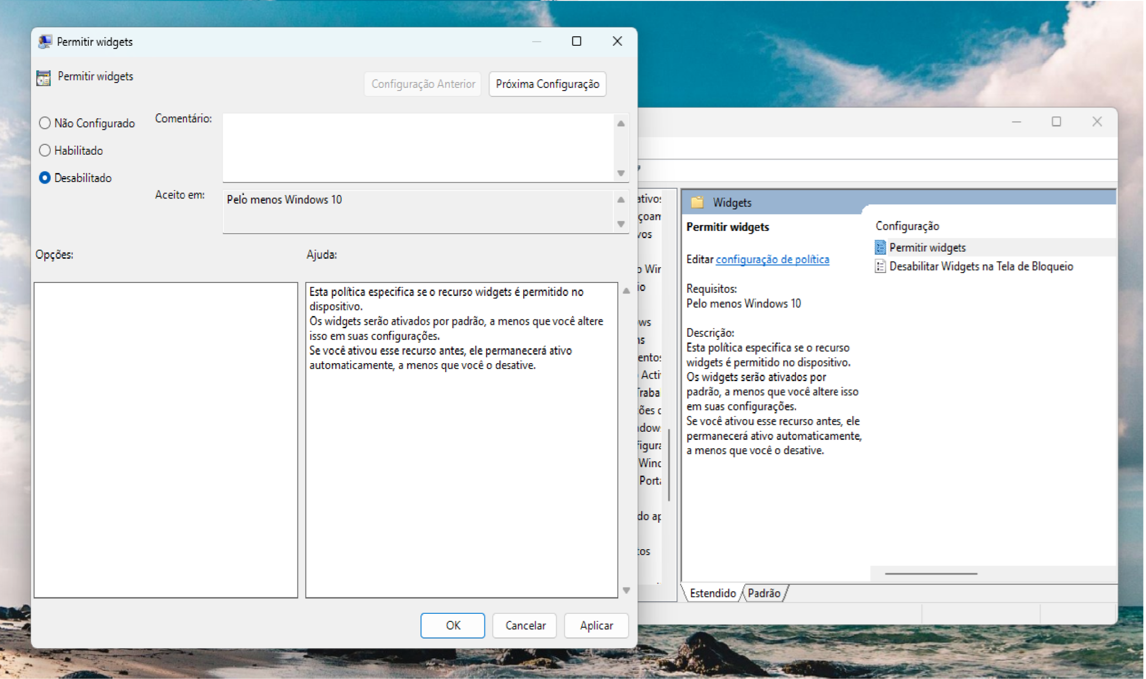Click the Aceito em scroll up arrow
The height and width of the screenshot is (679, 1146).
pos(621,199)
